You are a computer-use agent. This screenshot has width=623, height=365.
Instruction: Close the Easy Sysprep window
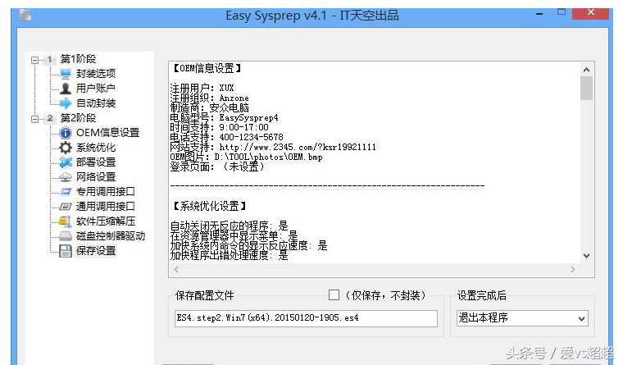(x=590, y=13)
